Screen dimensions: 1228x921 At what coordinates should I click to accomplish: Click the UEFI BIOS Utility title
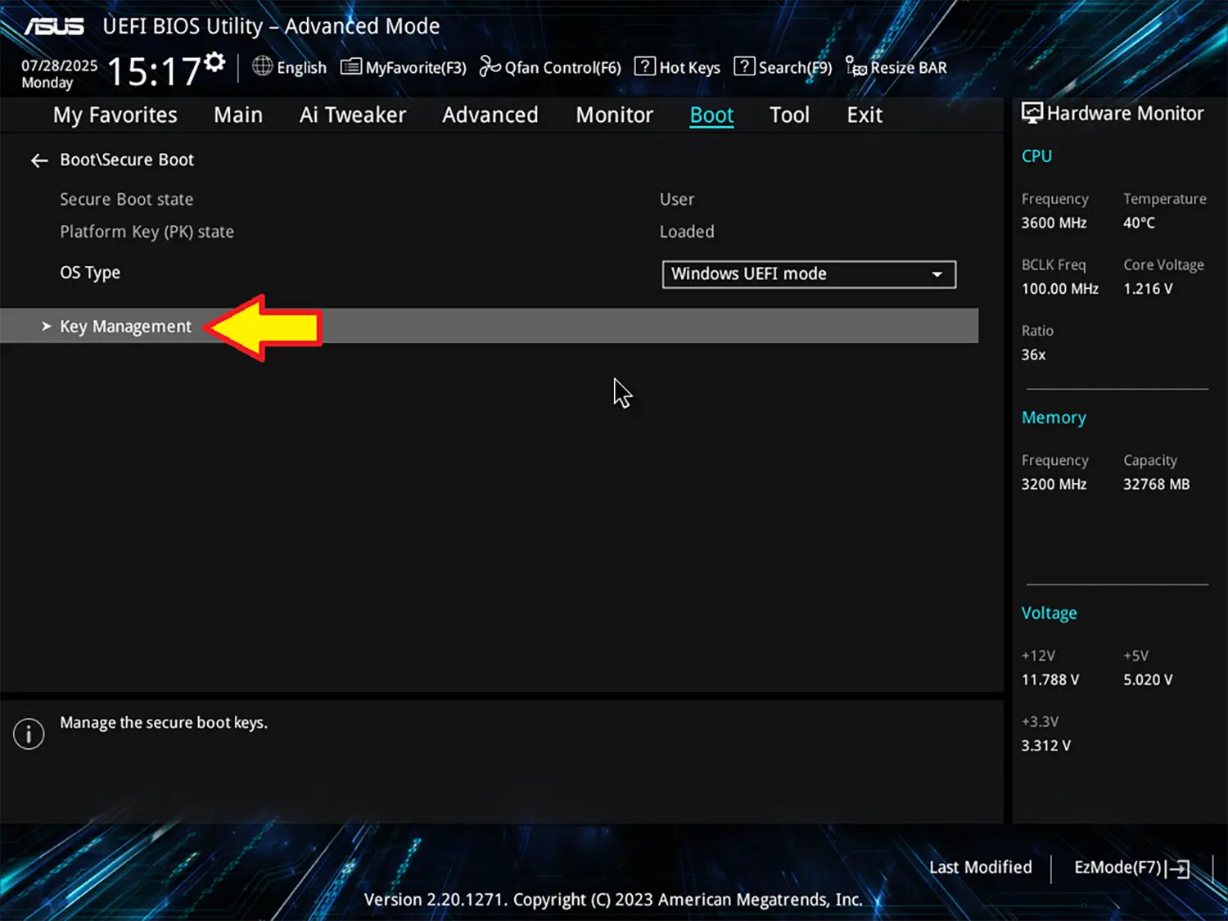tap(271, 26)
